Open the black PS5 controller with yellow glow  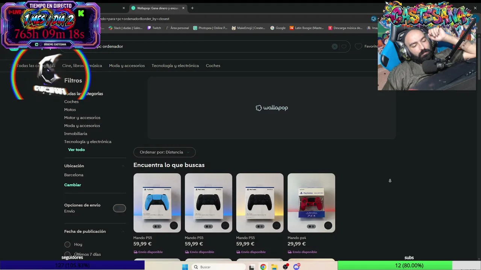[x=260, y=203]
